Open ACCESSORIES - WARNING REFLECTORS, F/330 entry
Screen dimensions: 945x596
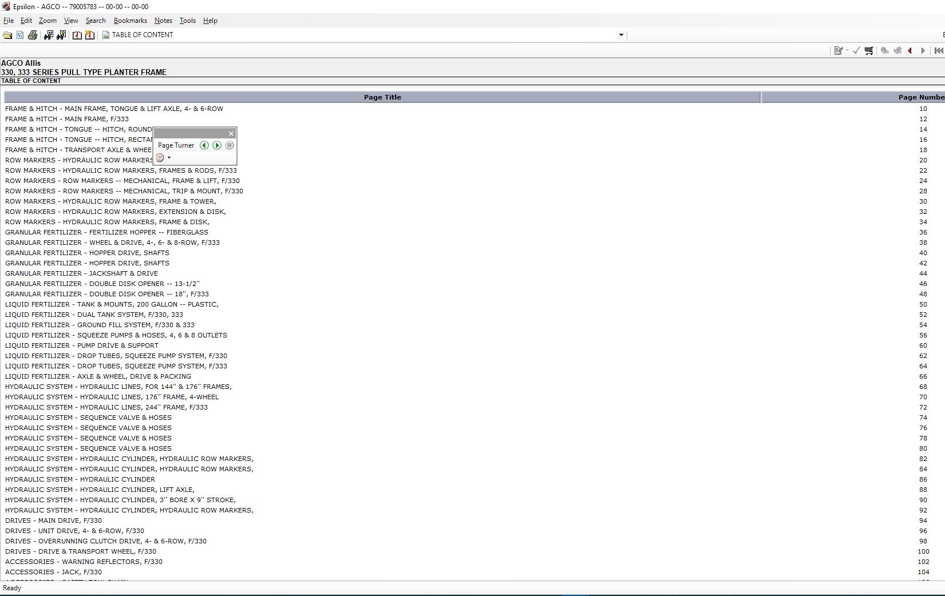[84, 562]
